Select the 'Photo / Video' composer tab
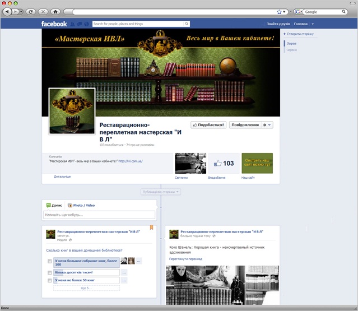This screenshot has width=358, height=311. (x=81, y=205)
